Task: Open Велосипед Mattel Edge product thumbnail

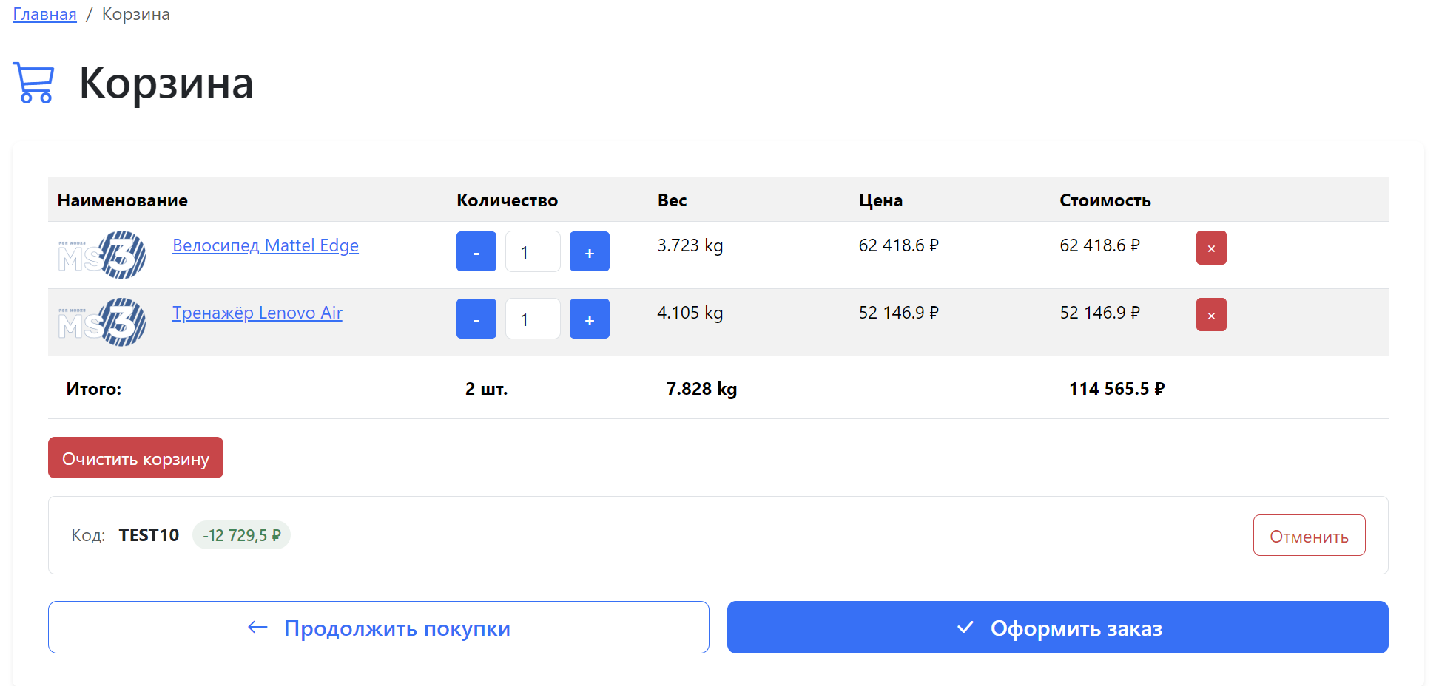Action: tap(102, 255)
